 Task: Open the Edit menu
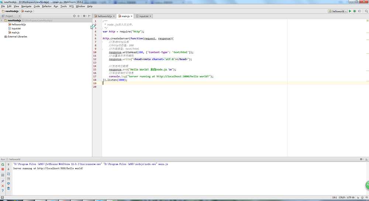(x=9, y=6)
